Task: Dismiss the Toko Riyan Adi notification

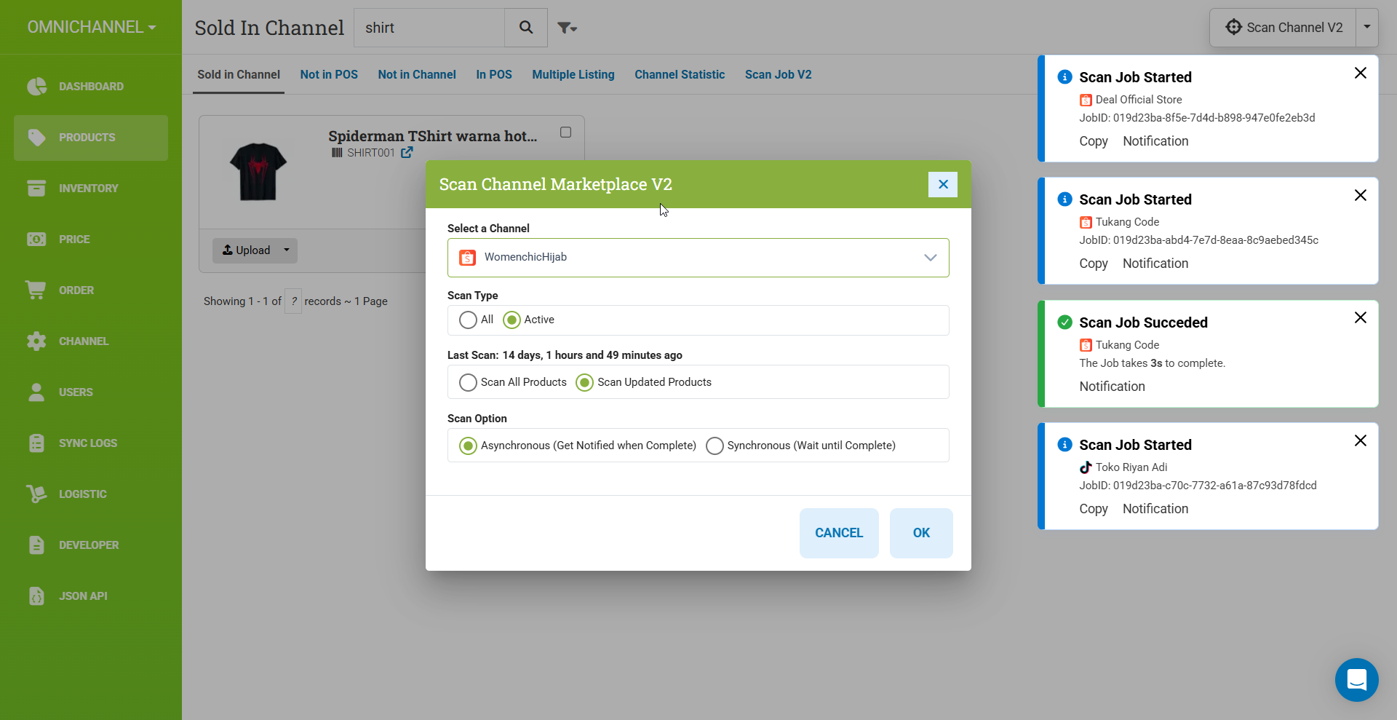Action: click(x=1361, y=440)
